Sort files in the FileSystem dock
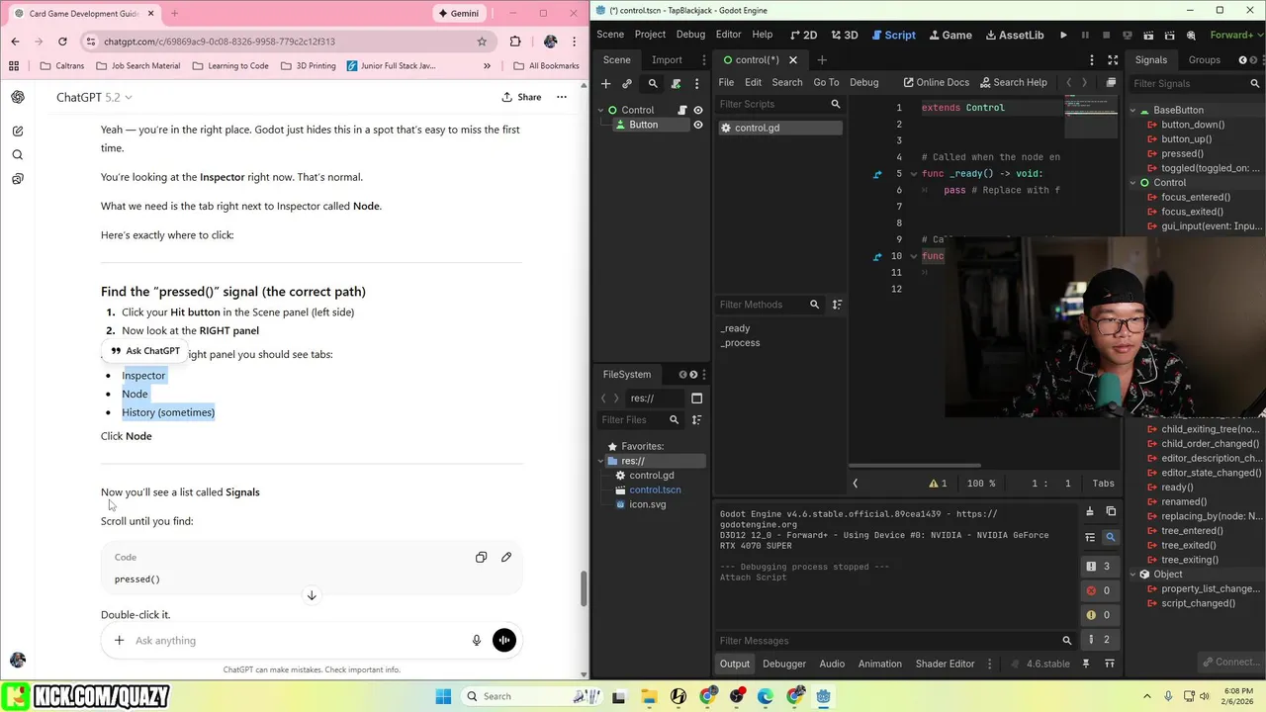The height and width of the screenshot is (712, 1266). (696, 420)
